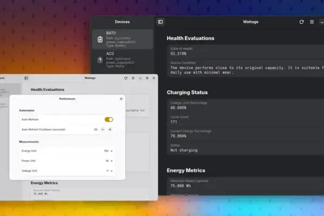
Task: Minimize the light Wattage window
Action: (140, 78)
